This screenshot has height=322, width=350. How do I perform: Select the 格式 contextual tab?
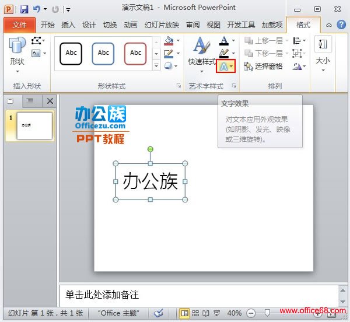click(303, 24)
